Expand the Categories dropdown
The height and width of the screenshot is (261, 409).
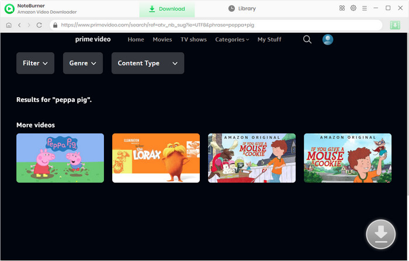[232, 39]
